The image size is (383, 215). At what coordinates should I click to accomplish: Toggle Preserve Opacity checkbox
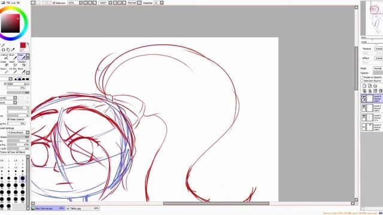[361, 77]
